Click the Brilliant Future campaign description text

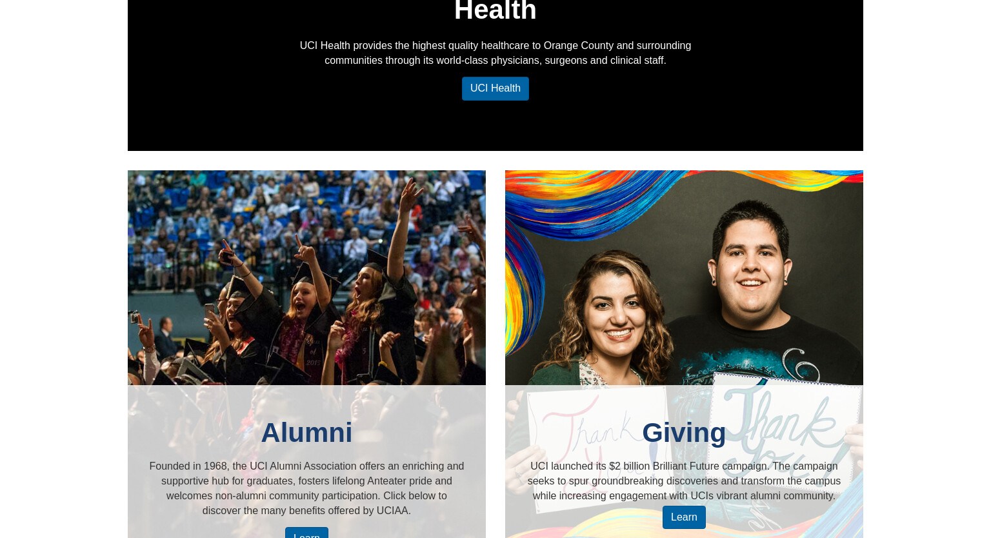point(684,481)
